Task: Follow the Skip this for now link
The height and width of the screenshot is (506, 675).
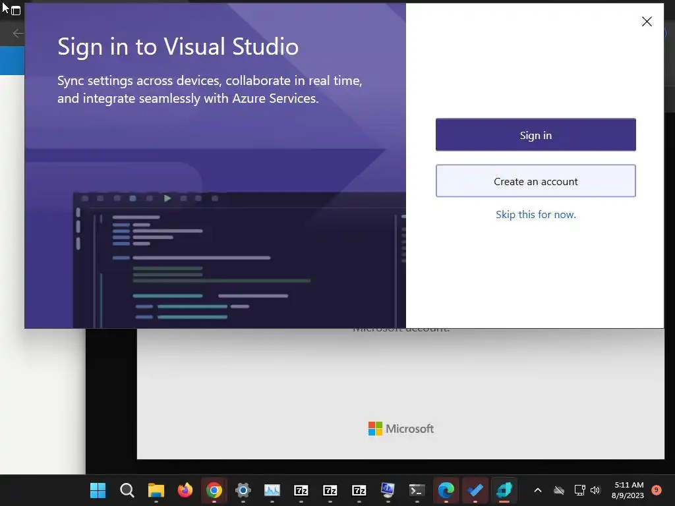Action: point(535,214)
